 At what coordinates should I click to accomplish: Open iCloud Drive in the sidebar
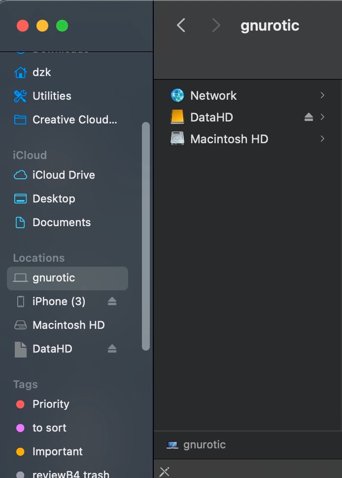click(x=63, y=175)
